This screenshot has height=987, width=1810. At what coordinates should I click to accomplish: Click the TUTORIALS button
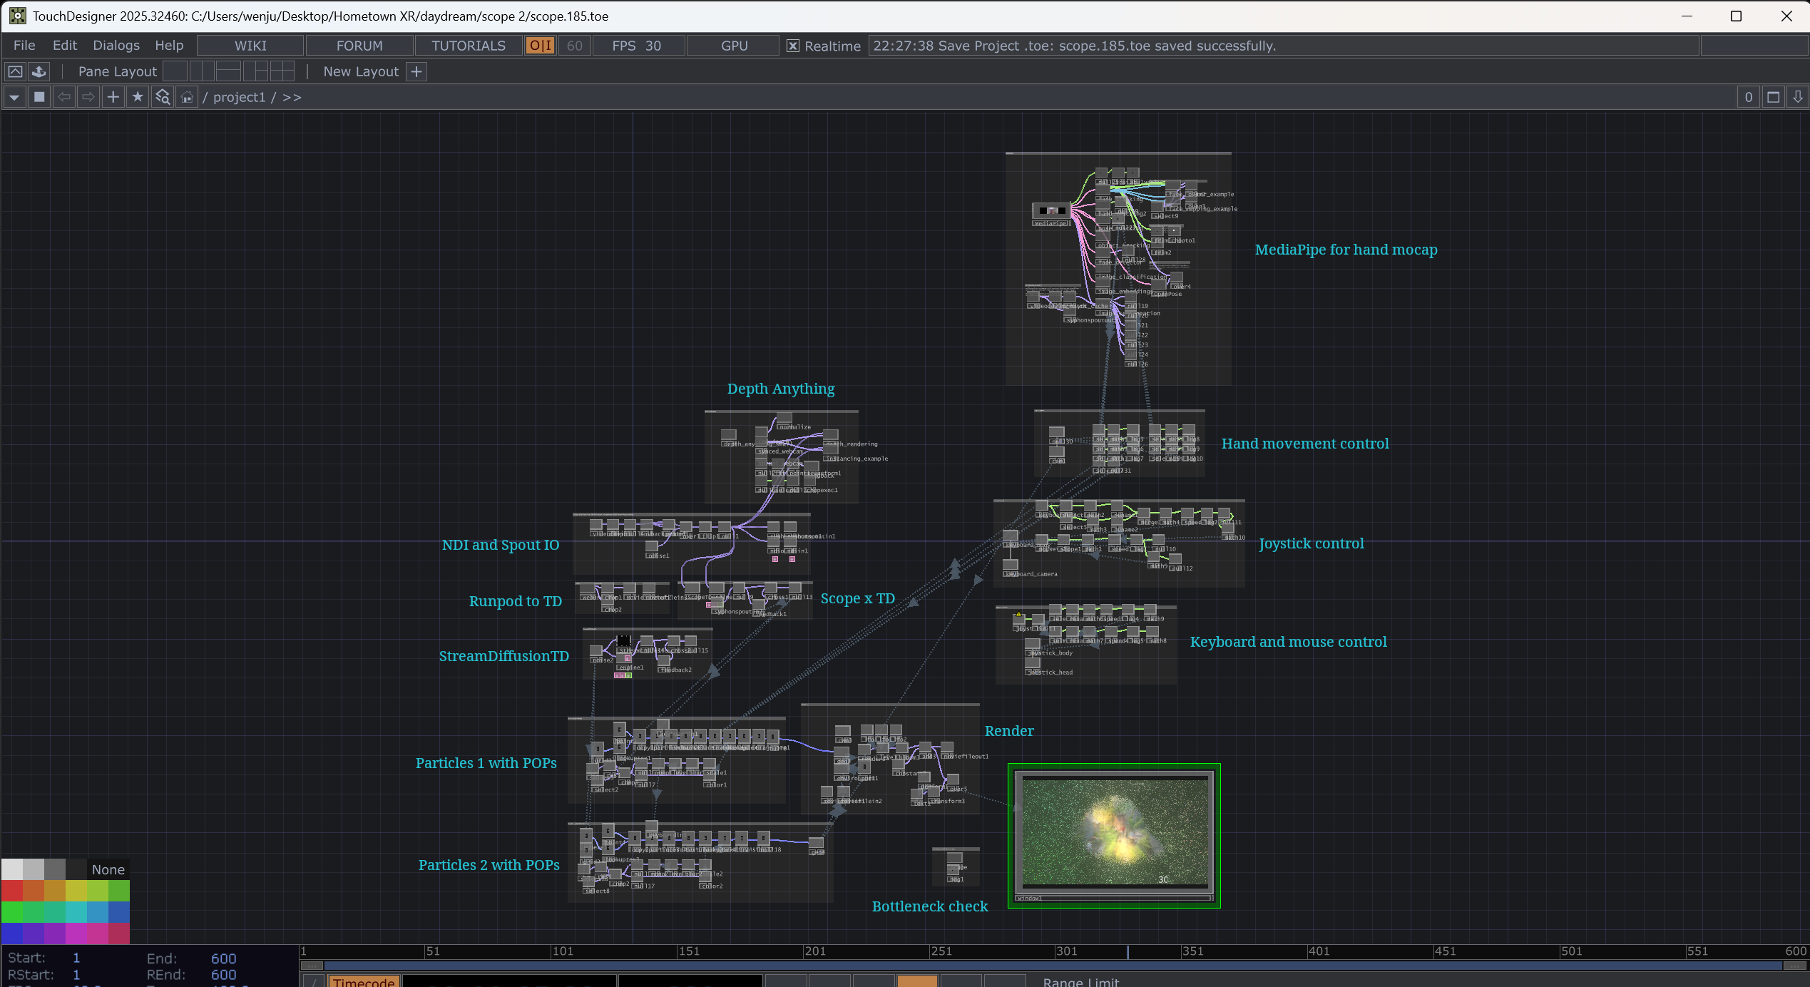pos(469,46)
